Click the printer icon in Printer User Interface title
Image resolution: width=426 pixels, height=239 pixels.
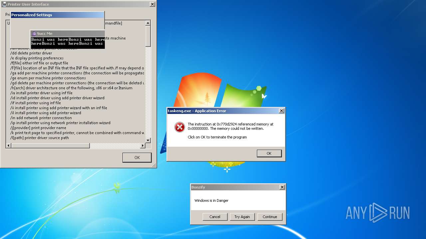(4, 4)
